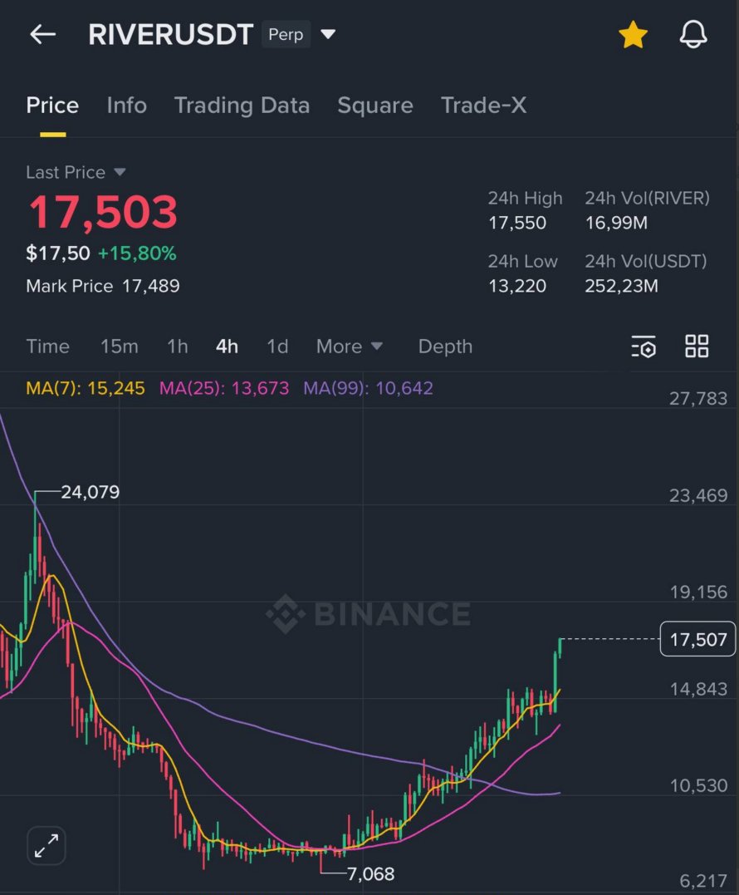Screen dimensions: 739x895
Task: Open the Trading Data tab
Action: [242, 106]
